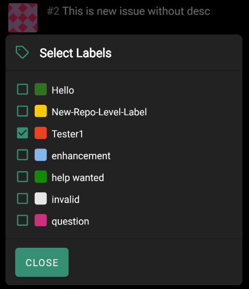Open the checkered user avatar thumbnail

click(x=23, y=18)
